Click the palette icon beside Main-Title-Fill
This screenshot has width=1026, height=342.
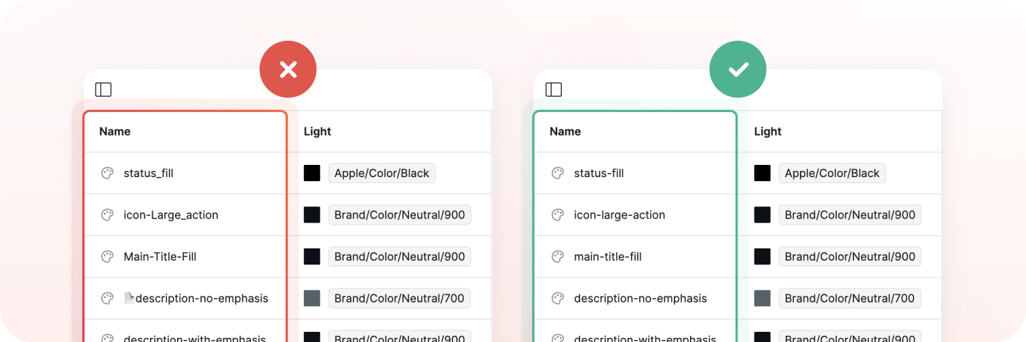click(x=107, y=256)
